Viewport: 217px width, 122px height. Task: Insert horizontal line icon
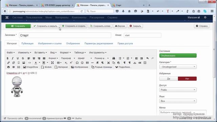click(92, 63)
